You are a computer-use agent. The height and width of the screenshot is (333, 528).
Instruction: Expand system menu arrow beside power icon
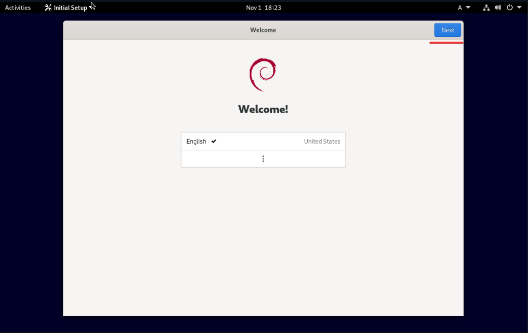coord(519,8)
